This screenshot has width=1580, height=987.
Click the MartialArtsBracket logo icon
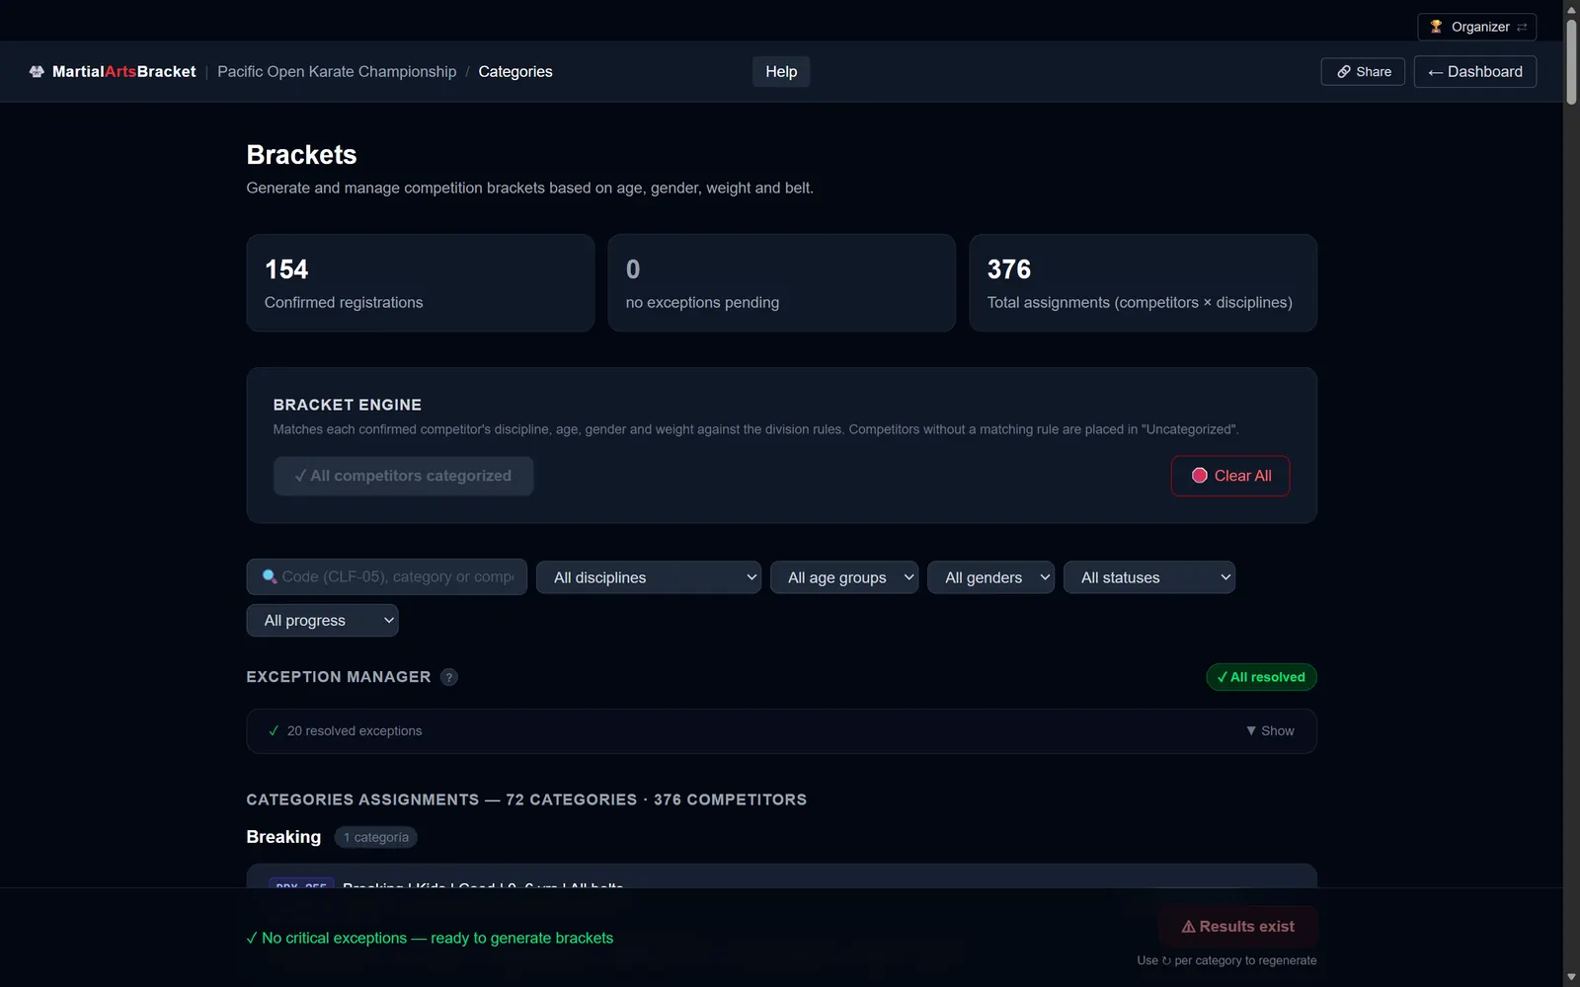tap(37, 72)
